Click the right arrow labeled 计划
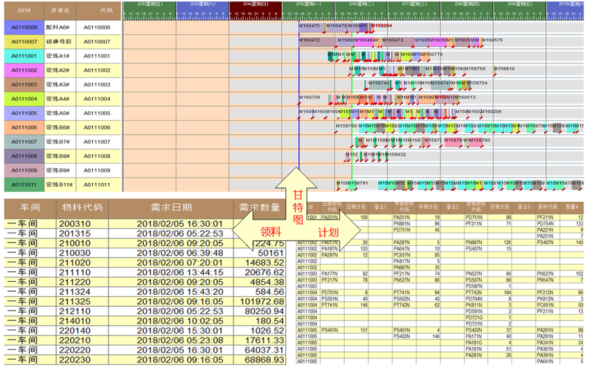The width and height of the screenshot is (590, 369). (x=333, y=232)
